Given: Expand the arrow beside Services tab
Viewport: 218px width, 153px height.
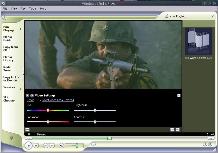Looking at the screenshot, I should pyautogui.click(x=21, y=89).
